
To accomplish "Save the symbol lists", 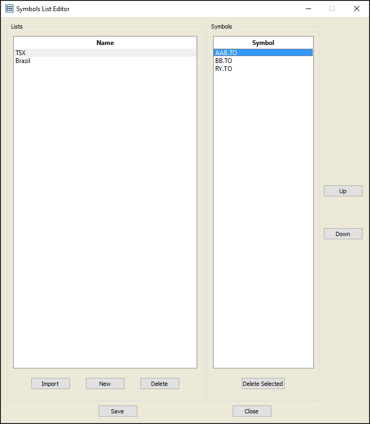I will pos(118,411).
